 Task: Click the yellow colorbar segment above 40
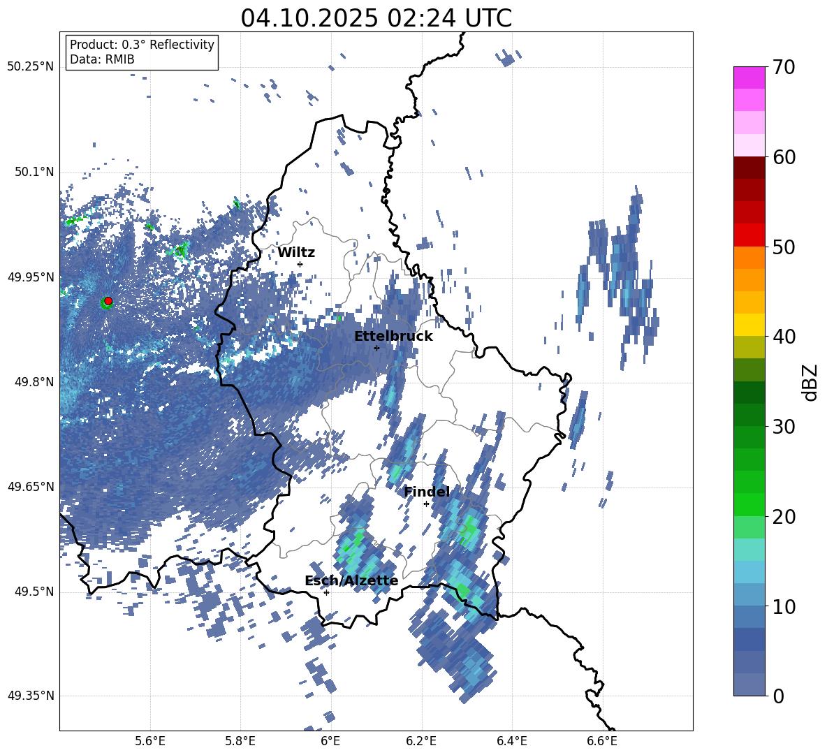click(749, 325)
